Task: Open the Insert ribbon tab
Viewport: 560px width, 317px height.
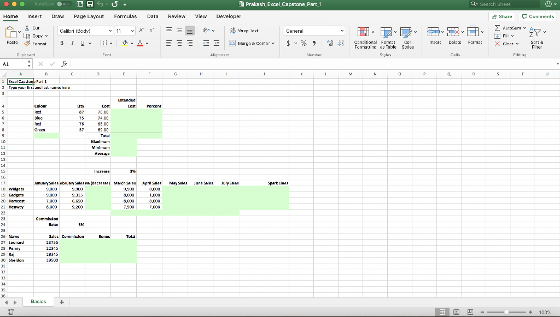Action: coord(34,16)
